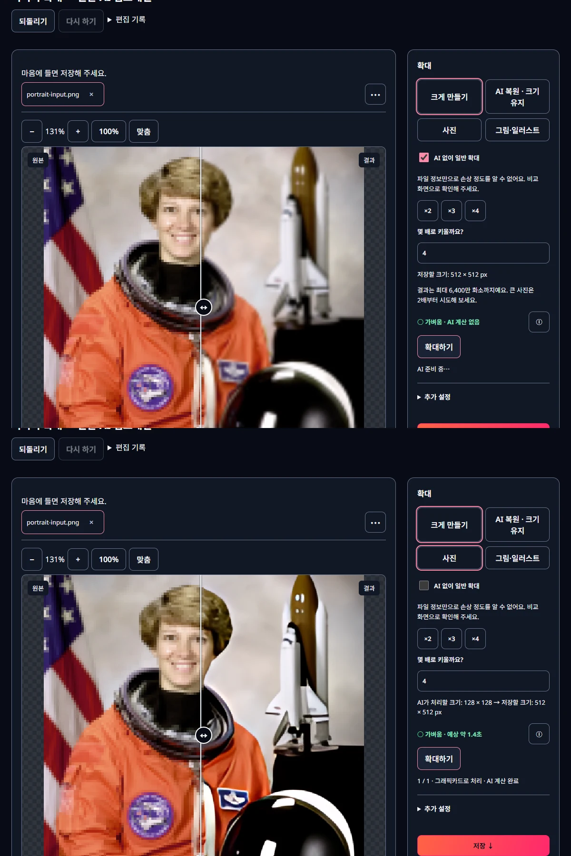Expand '추가 설정' below 'AI 계산 완료'
The image size is (571, 856).
pyautogui.click(x=434, y=809)
